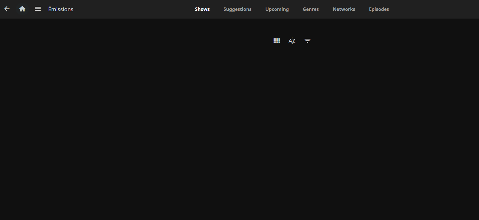479x220 pixels.
Task: Click the Émissions library title
Action: [61, 9]
